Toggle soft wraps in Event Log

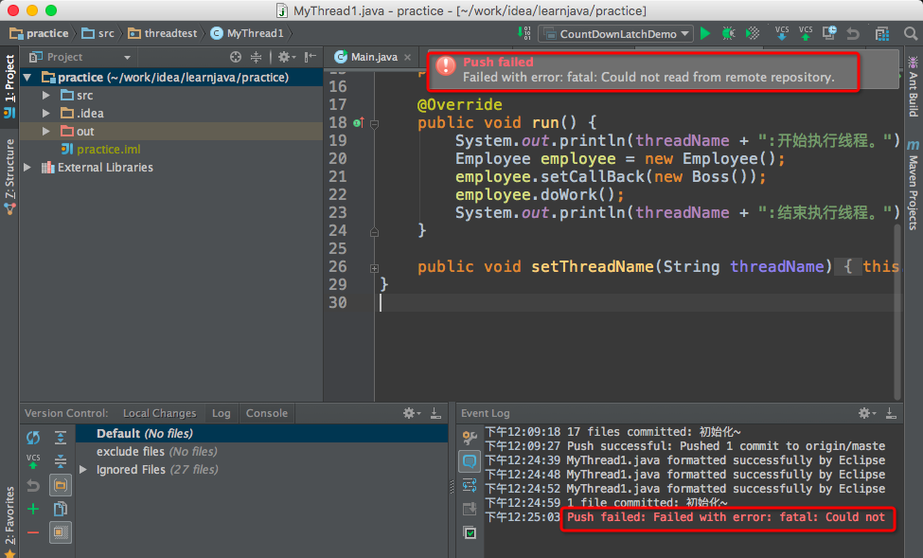point(470,485)
